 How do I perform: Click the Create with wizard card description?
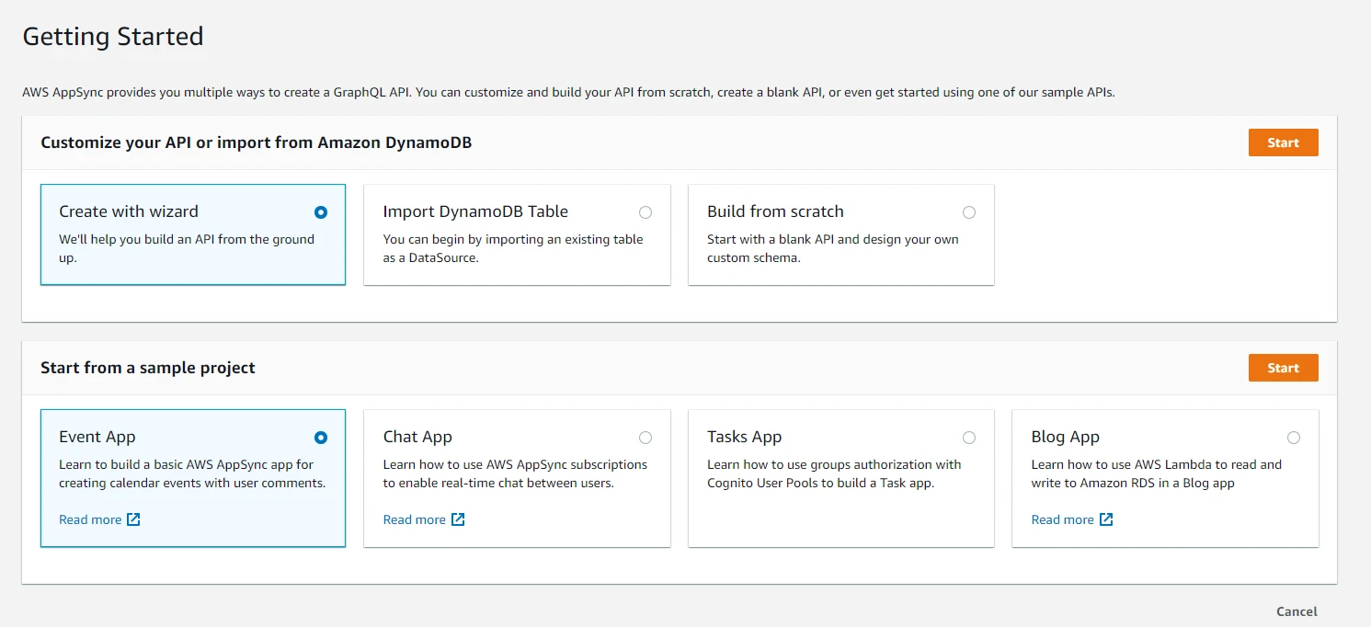point(187,248)
